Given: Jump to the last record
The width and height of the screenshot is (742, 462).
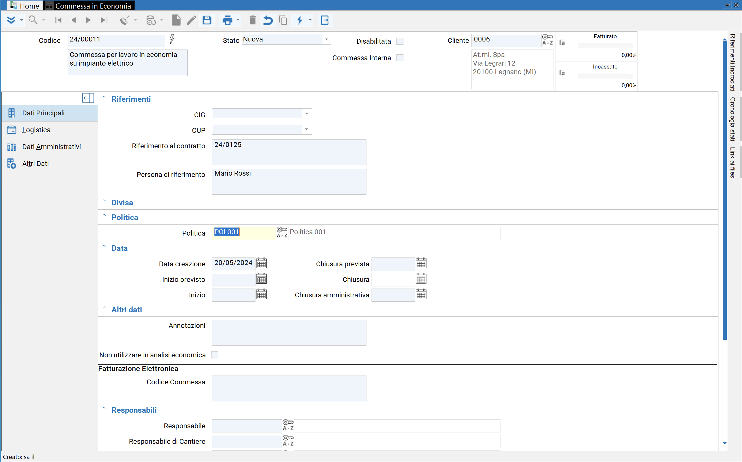Looking at the screenshot, I should pyautogui.click(x=104, y=20).
